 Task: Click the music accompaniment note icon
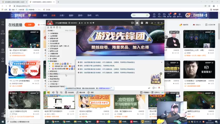tap(77, 92)
